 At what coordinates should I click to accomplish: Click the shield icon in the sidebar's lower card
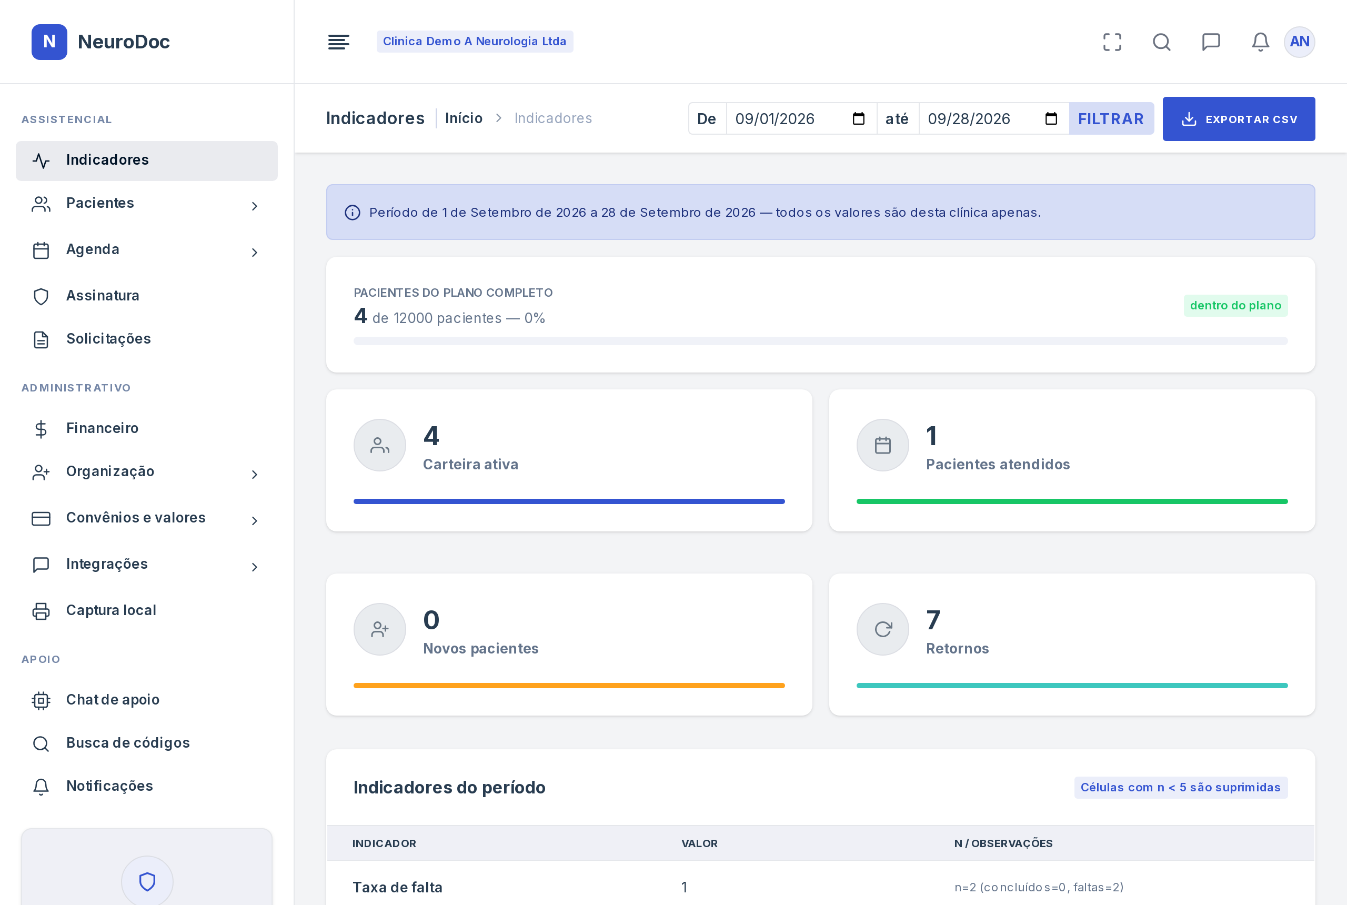click(147, 881)
